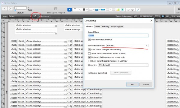This screenshot has width=180, height=108.
Task: Switch to the Printing tab
Action: (x=105, y=27)
